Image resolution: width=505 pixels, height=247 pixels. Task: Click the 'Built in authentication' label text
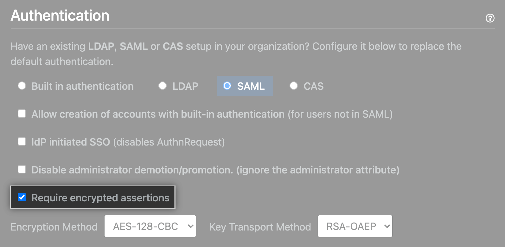[83, 86]
